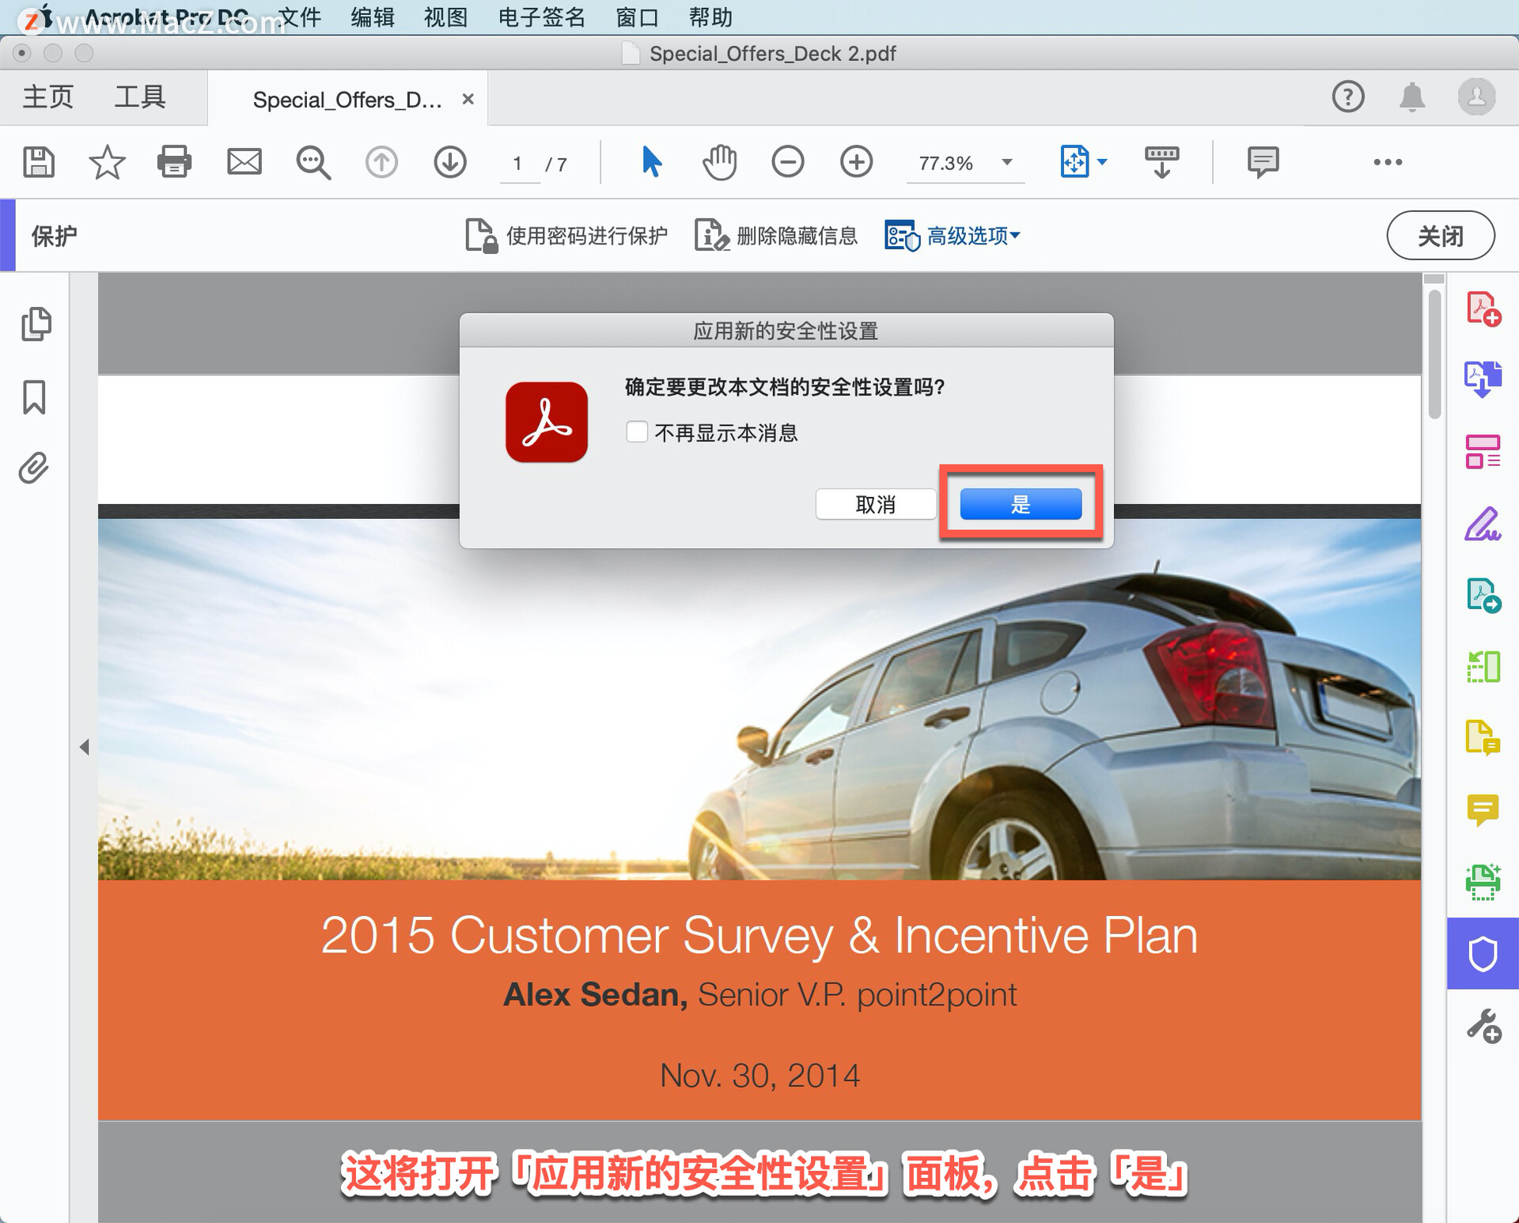Open the comment bubble tool
Image resolution: width=1519 pixels, height=1223 pixels.
(1263, 162)
